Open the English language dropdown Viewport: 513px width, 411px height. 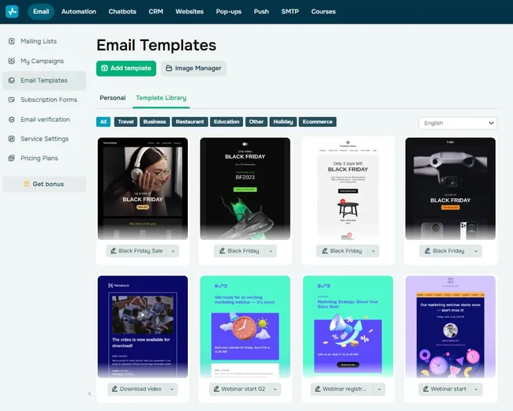458,123
